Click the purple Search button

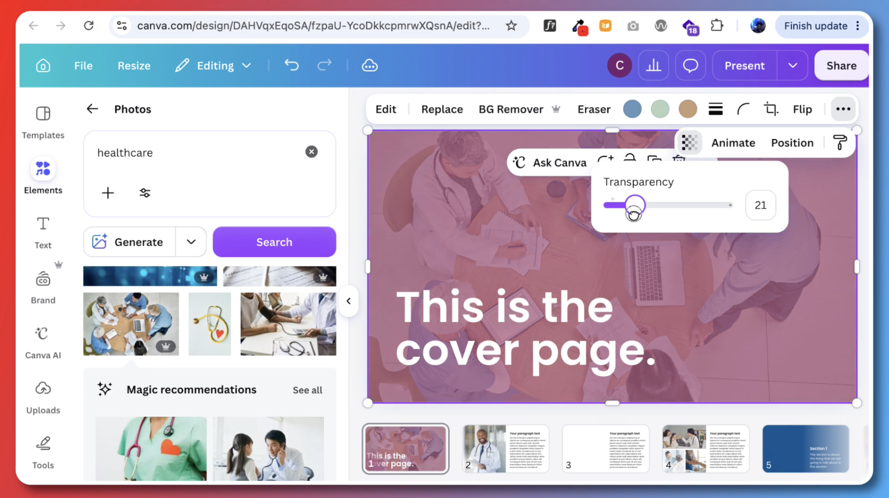[x=274, y=242]
